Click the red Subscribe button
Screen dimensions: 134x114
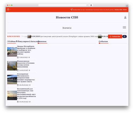click(115, 36)
